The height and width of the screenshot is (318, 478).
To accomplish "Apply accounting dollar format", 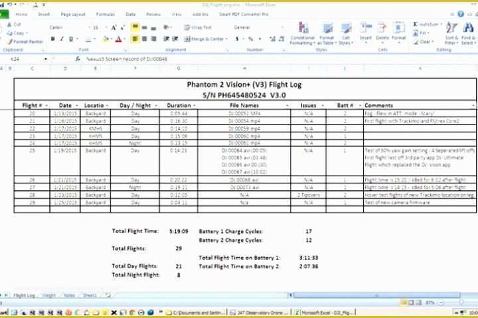I will [x=237, y=39].
